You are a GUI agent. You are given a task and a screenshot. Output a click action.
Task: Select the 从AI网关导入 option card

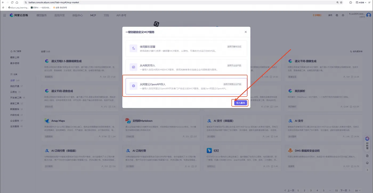(186, 67)
